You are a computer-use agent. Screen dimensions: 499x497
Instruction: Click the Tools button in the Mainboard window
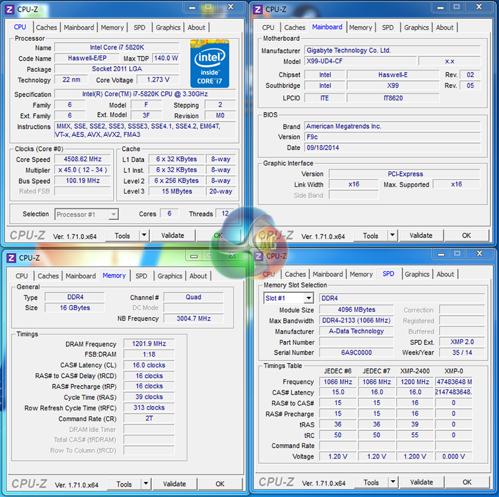tap(370, 236)
